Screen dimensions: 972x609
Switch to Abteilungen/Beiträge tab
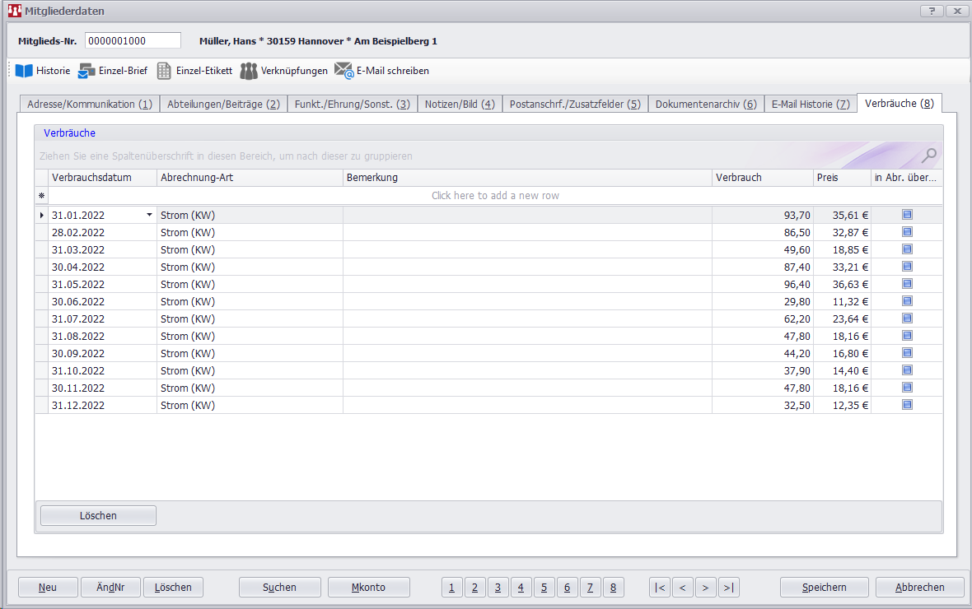[223, 105]
